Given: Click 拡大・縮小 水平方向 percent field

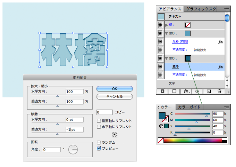Looking at the screenshot, I should (x=75, y=92).
